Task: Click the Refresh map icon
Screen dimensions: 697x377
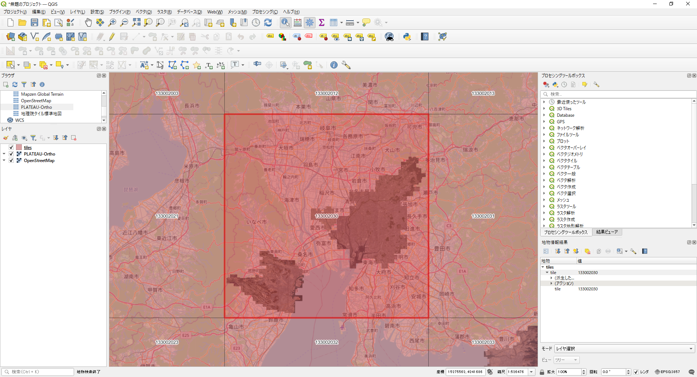Action: (x=268, y=22)
